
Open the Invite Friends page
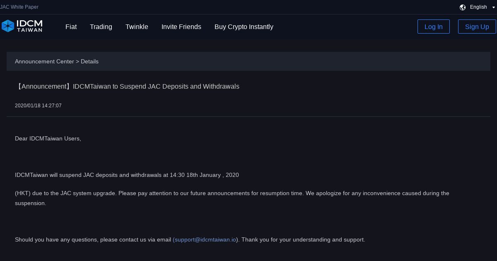point(181,27)
